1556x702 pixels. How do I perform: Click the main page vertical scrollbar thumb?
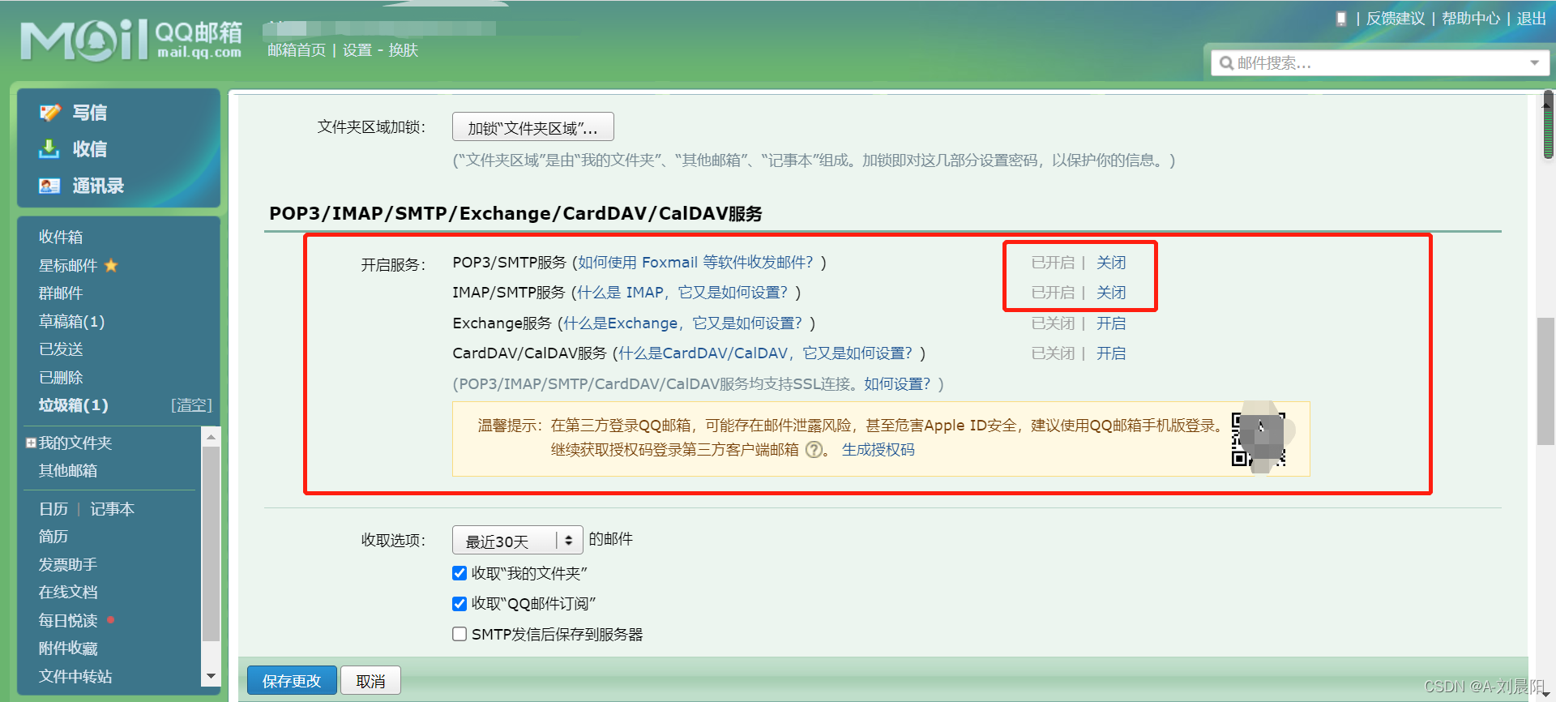pyautogui.click(x=1545, y=382)
